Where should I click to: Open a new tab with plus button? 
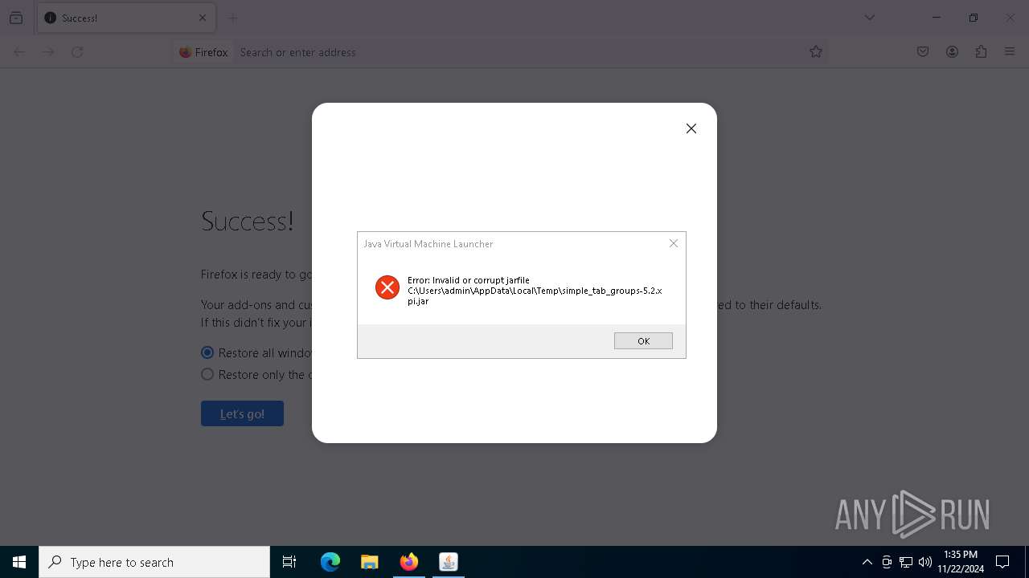coord(232,18)
